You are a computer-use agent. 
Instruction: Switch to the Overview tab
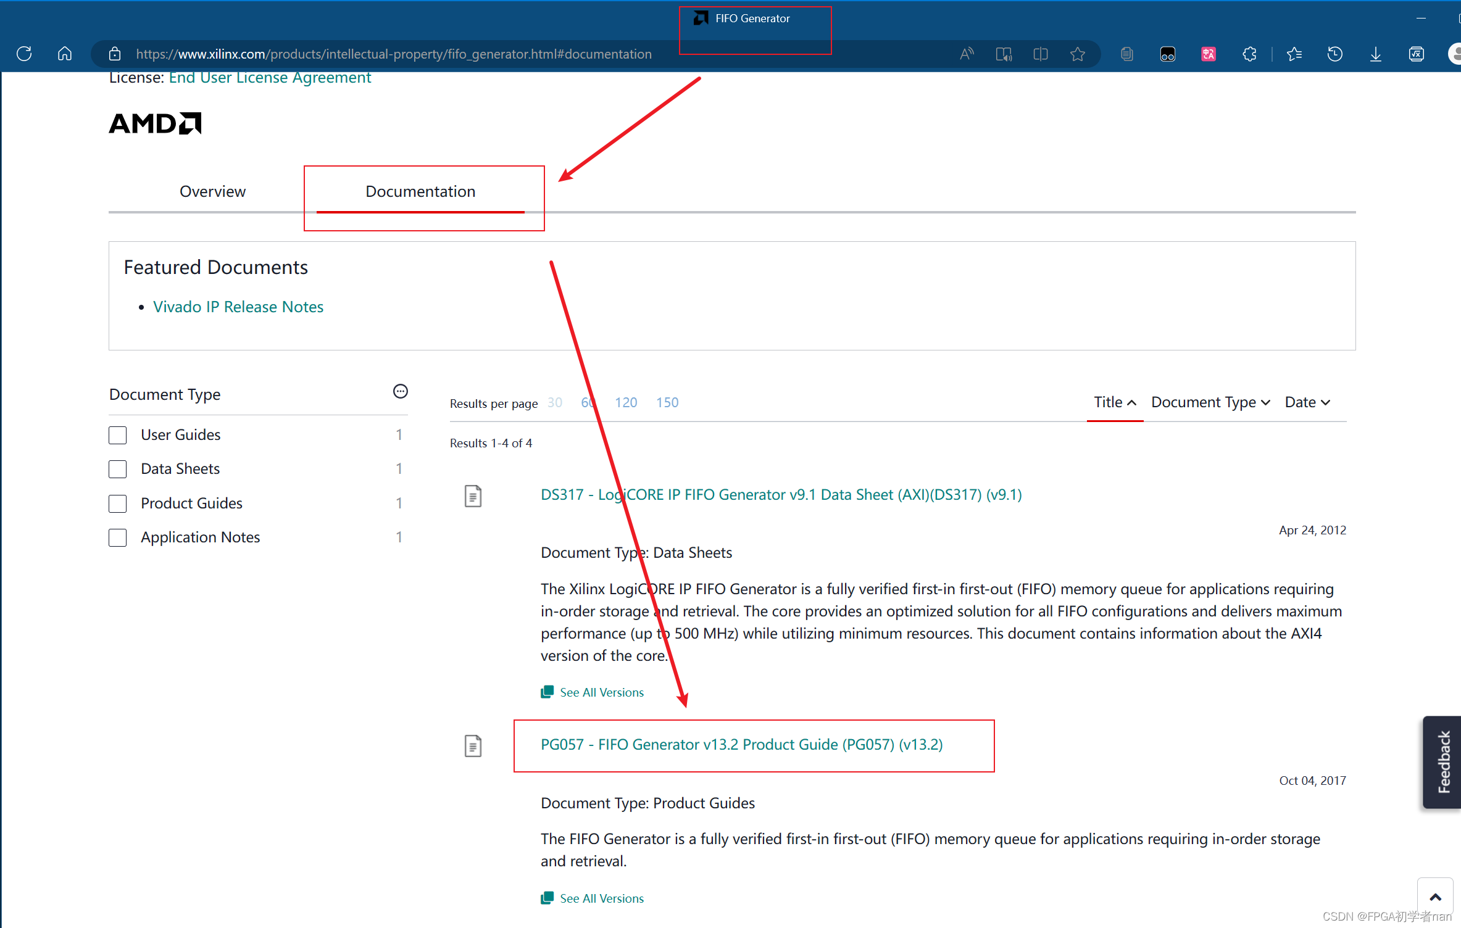(212, 191)
